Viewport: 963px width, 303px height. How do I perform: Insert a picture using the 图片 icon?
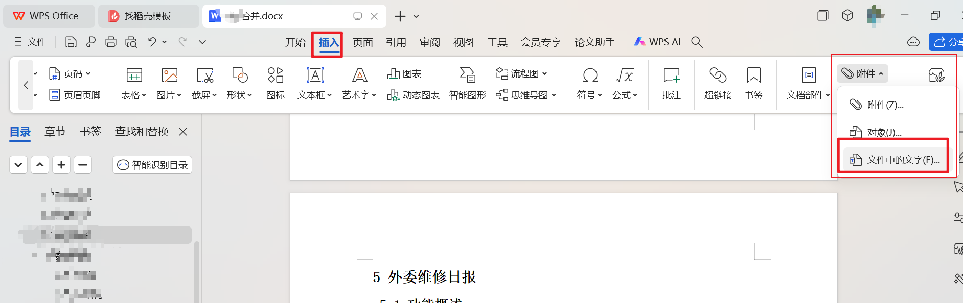169,83
